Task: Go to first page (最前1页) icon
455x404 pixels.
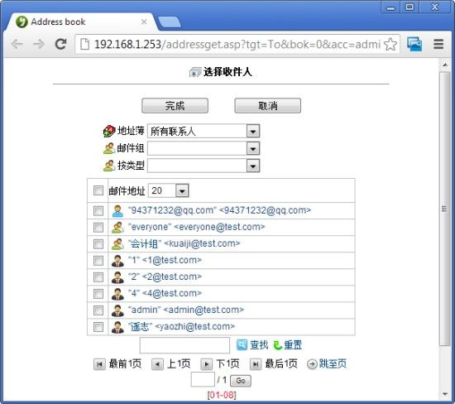Action: click(99, 364)
